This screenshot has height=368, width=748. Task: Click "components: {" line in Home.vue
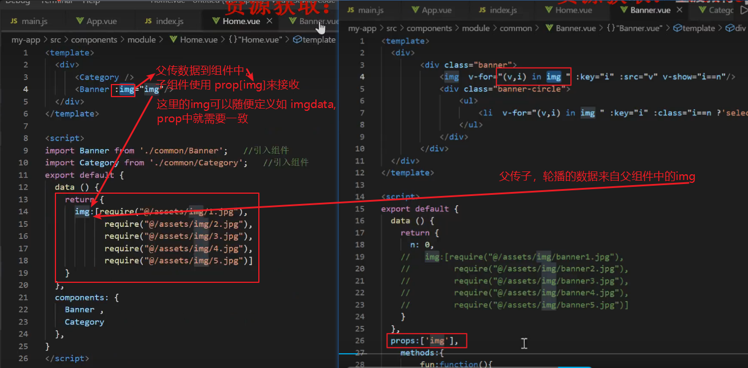(x=87, y=297)
